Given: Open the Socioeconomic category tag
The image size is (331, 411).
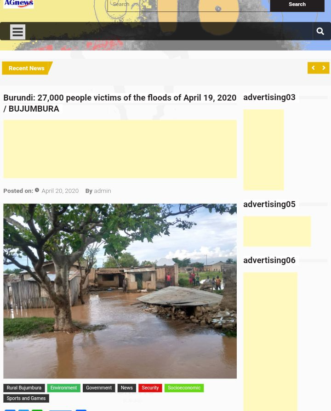Looking at the screenshot, I should [184, 388].
